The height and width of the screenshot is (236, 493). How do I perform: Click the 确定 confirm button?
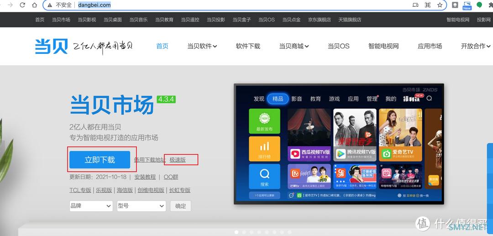[x=180, y=206]
